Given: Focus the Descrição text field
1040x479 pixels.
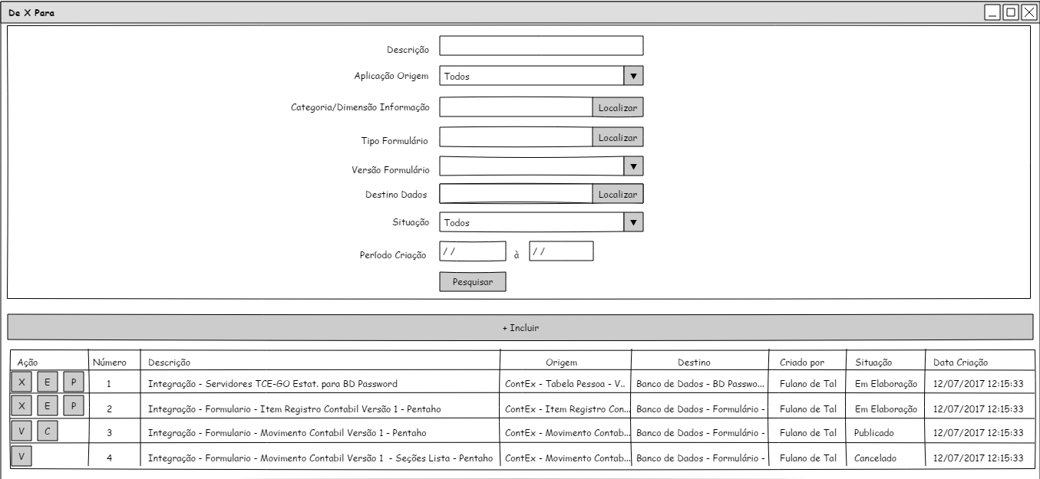Looking at the screenshot, I should pyautogui.click(x=541, y=46).
